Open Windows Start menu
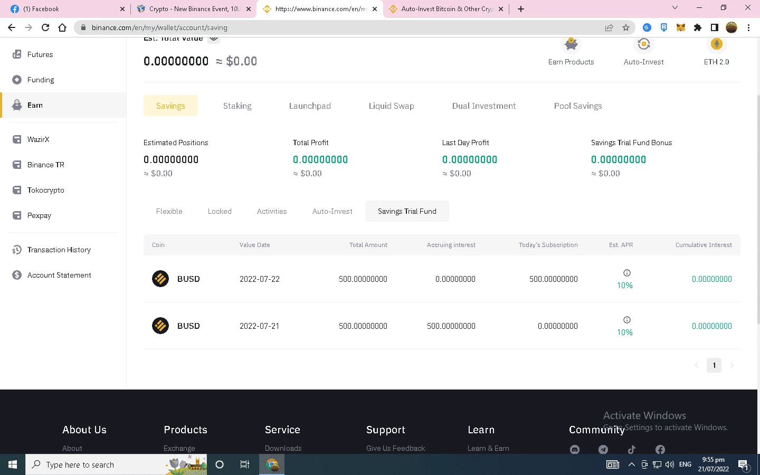Image resolution: width=760 pixels, height=475 pixels. click(x=13, y=464)
